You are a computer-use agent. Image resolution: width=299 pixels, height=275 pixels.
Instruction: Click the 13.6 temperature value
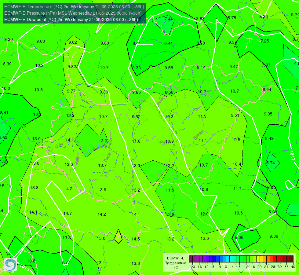(69, 164)
